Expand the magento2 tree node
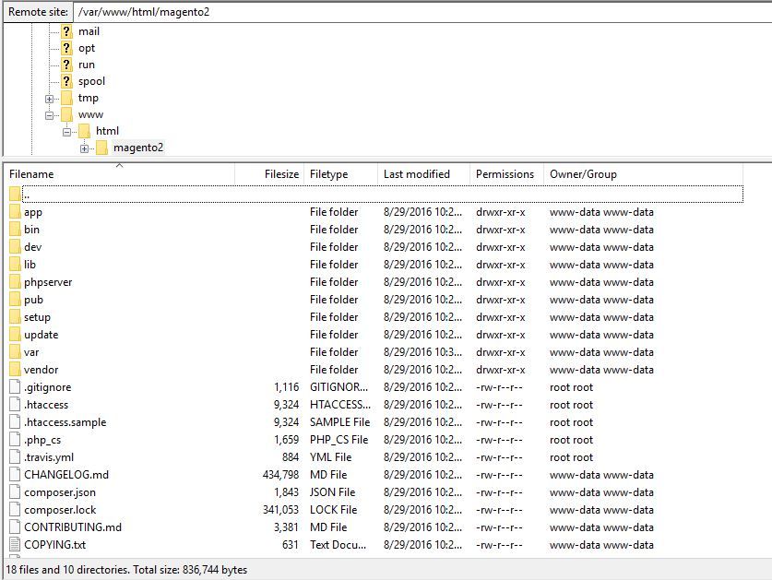The height and width of the screenshot is (580, 772). 84,148
